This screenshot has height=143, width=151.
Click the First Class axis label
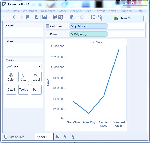coord(73,122)
